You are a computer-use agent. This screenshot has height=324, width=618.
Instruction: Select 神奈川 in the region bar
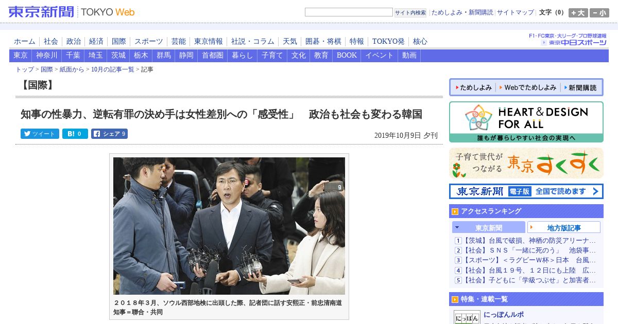pyautogui.click(x=47, y=56)
